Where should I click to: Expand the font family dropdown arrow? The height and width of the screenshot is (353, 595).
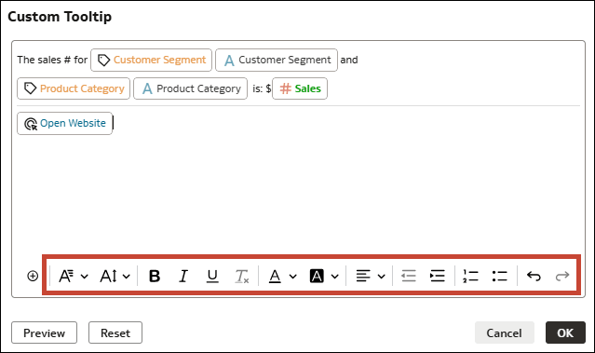(85, 277)
